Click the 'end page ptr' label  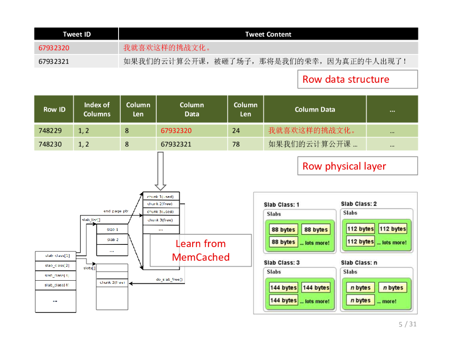(116, 211)
